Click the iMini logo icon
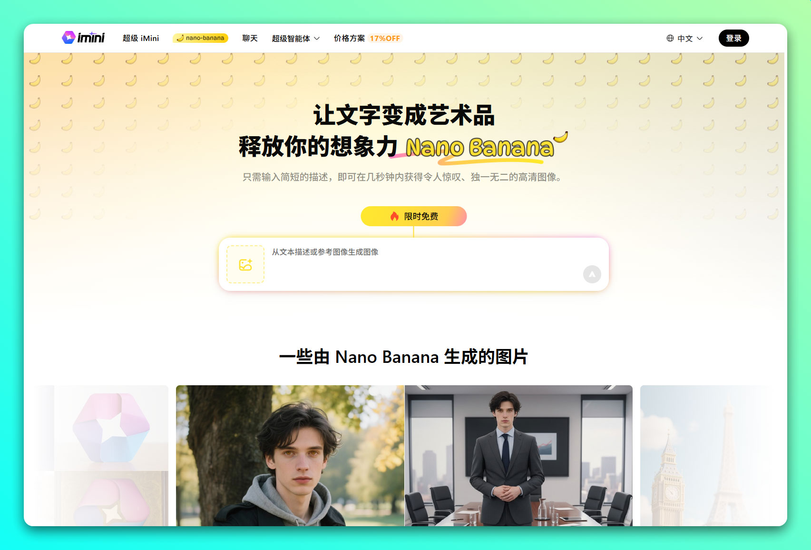The width and height of the screenshot is (811, 550). 68,37
